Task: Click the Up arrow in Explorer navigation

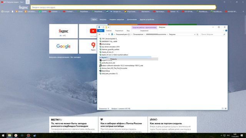Action: click(109, 34)
